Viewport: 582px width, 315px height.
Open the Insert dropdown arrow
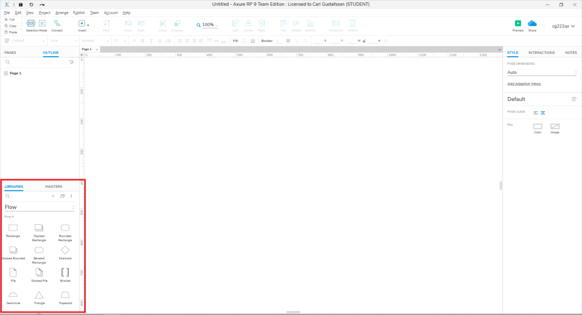[x=88, y=25]
